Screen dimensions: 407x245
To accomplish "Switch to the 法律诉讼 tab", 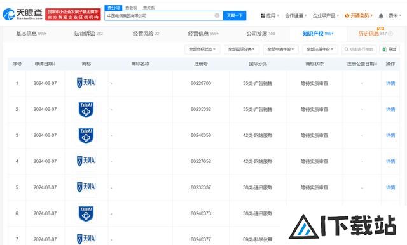I will coord(88,34).
